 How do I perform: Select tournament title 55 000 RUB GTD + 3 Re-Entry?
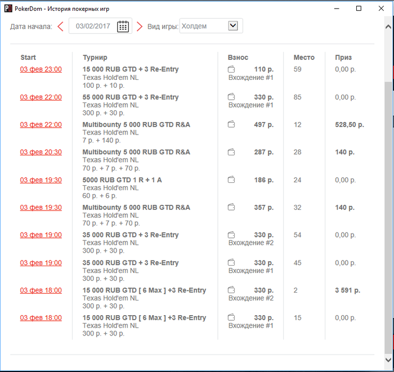coord(131,97)
